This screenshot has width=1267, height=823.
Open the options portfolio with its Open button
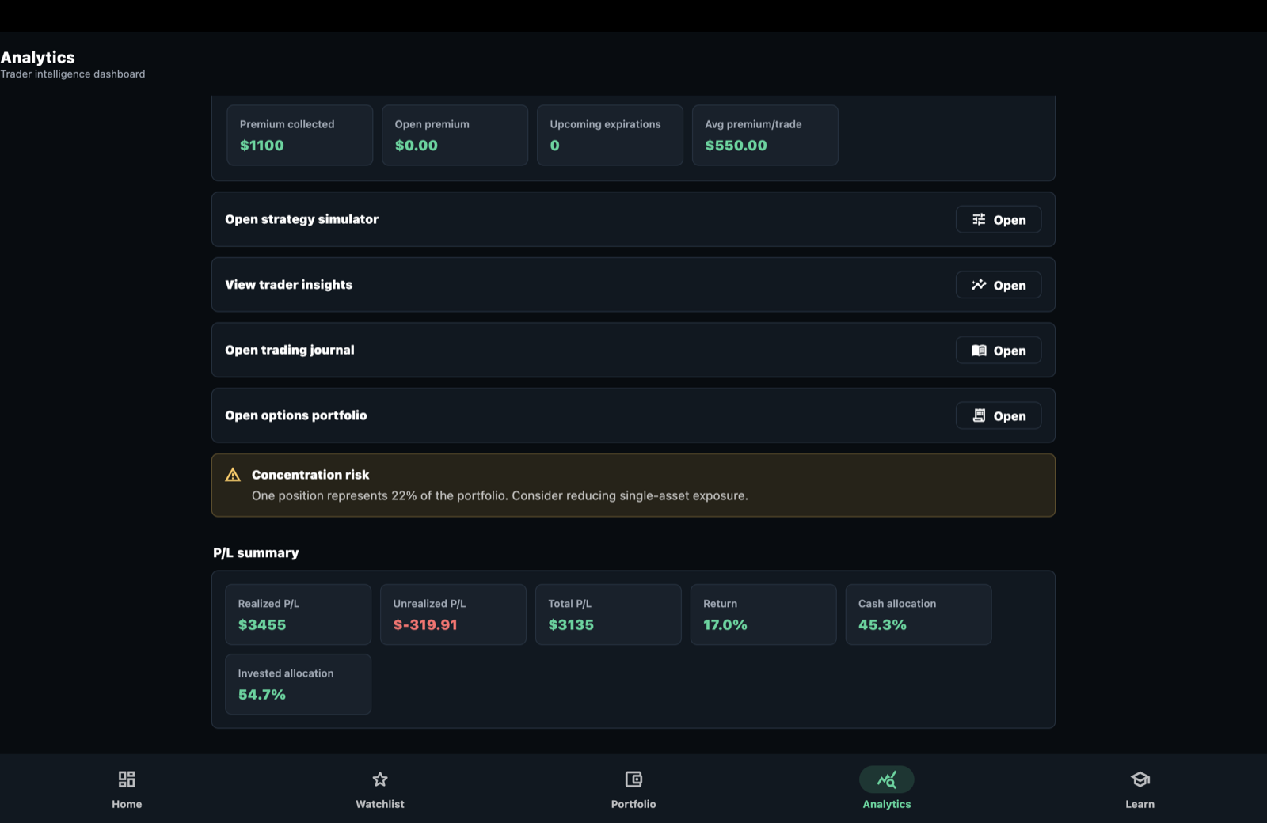click(x=999, y=415)
